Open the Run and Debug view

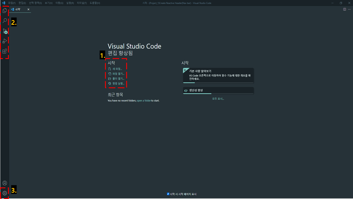(x=5, y=41)
